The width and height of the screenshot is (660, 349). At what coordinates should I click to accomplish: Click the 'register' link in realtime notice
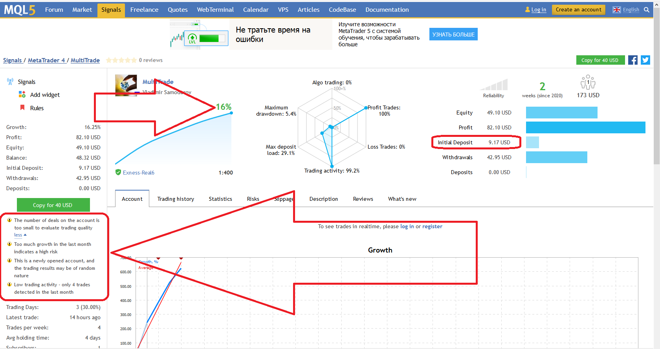pyautogui.click(x=432, y=226)
